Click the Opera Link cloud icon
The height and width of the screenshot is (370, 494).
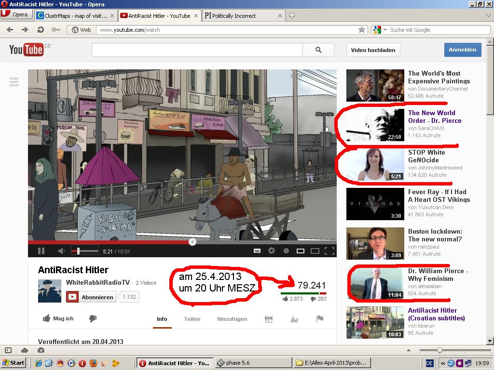pyautogui.click(x=25, y=350)
